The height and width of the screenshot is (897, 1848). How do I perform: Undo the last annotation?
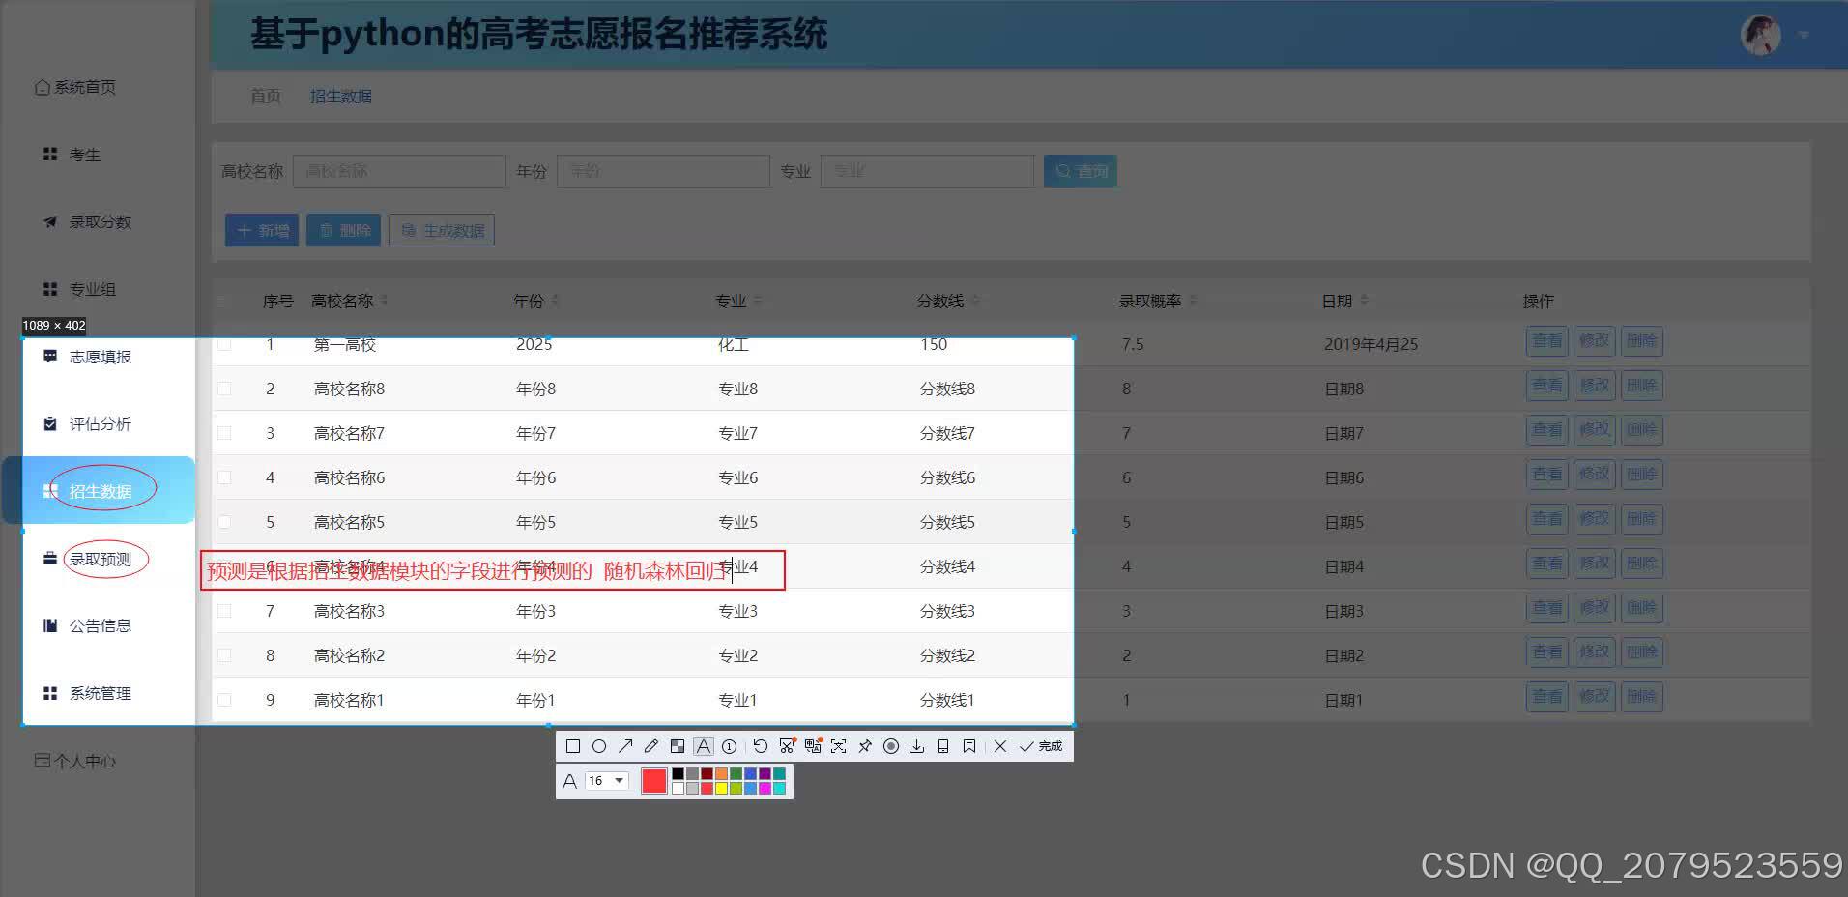tap(761, 746)
